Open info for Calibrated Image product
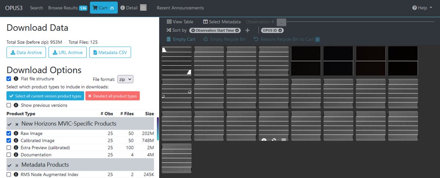The image size is (440, 178). click(x=16, y=141)
